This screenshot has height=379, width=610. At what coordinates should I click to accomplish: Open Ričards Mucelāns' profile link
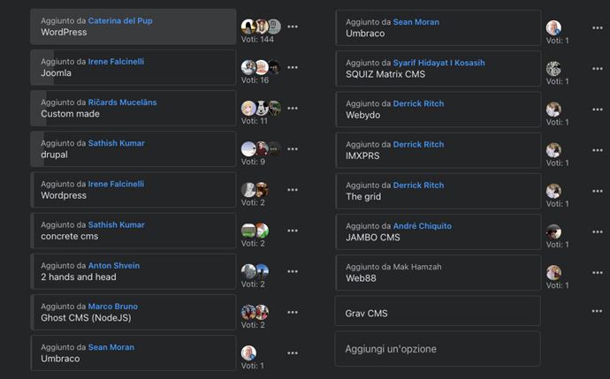(x=122, y=102)
